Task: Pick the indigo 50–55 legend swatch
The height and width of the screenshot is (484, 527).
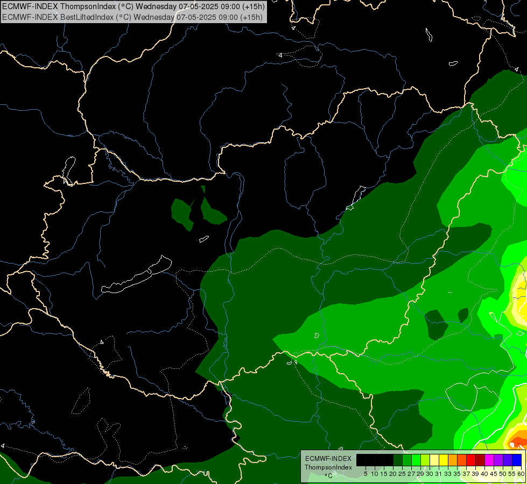Action: (508, 460)
